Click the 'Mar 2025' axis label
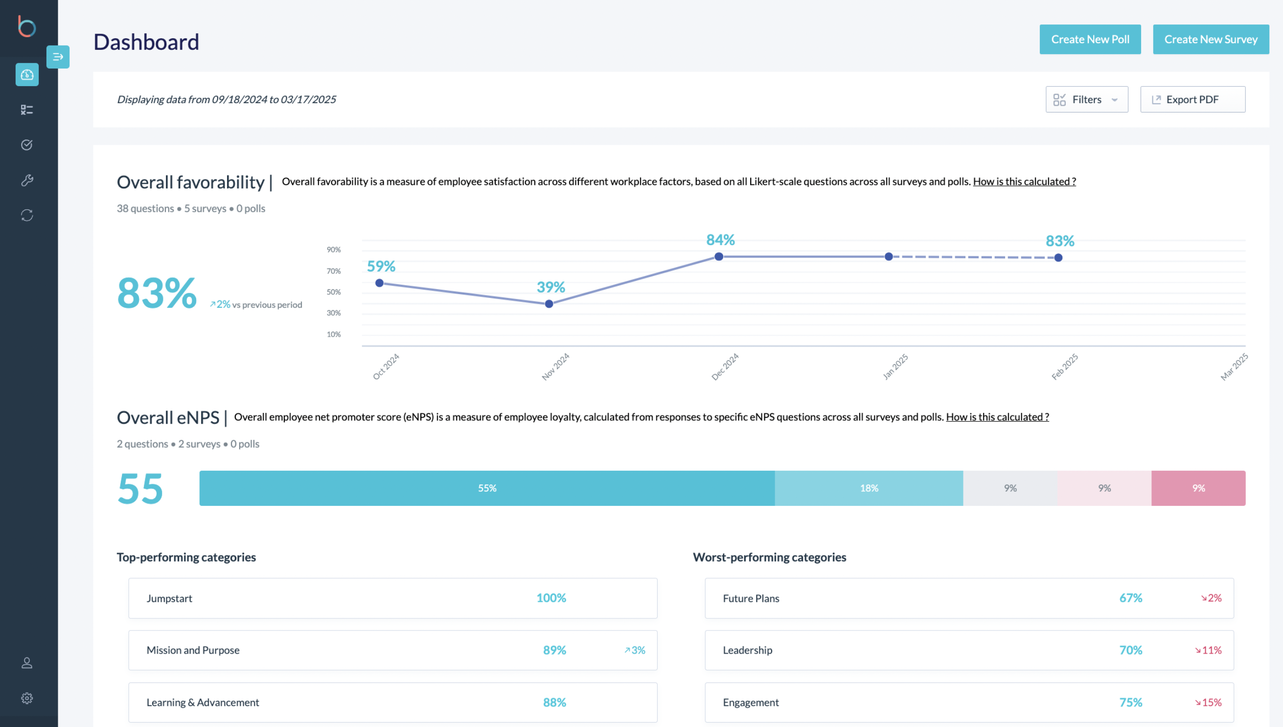This screenshot has width=1283, height=727. (1234, 367)
